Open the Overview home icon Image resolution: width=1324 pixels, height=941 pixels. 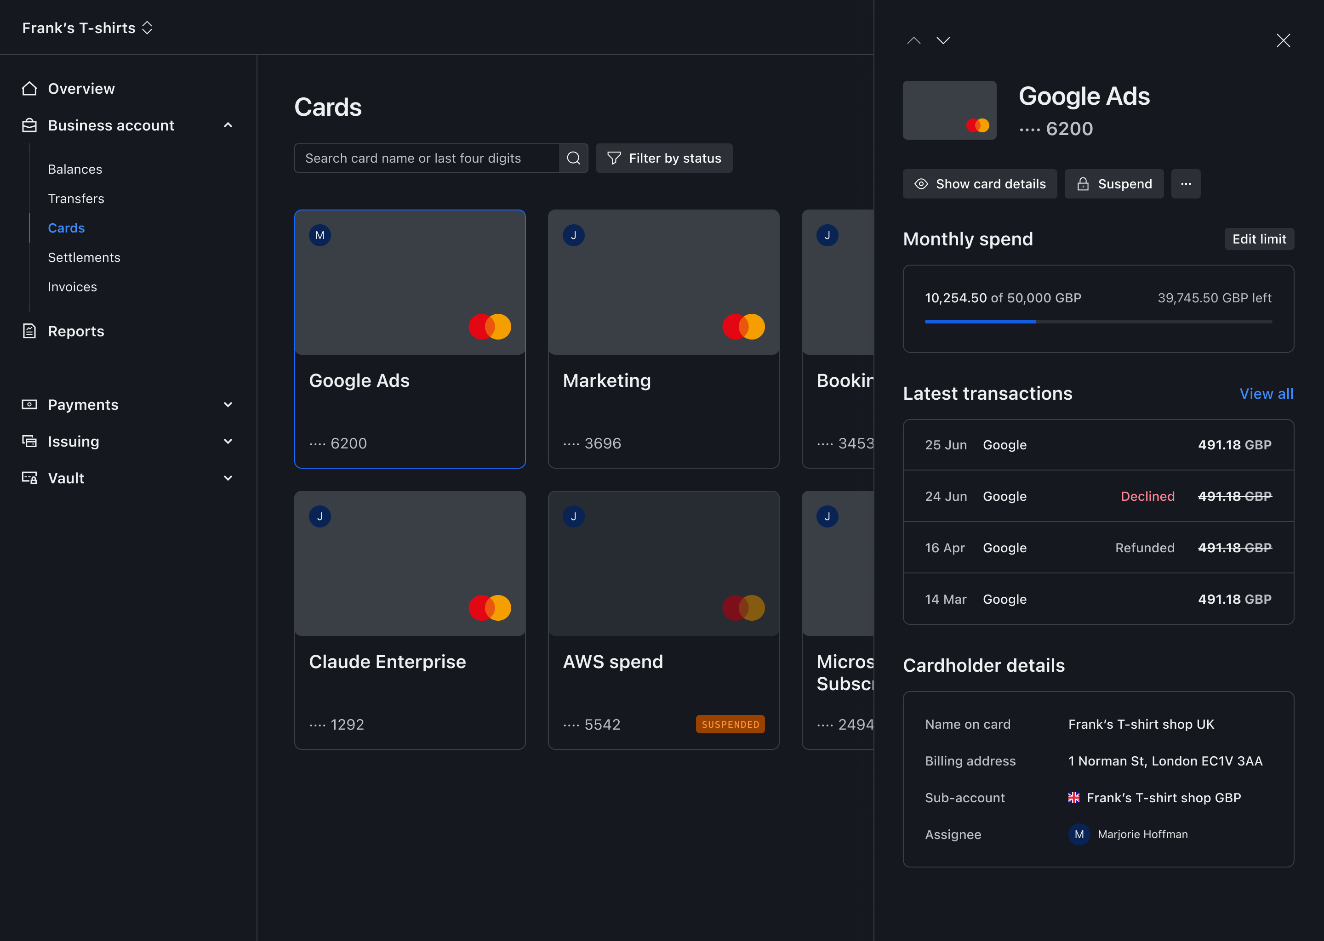(29, 88)
